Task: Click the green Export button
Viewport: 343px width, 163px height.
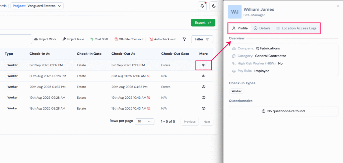Action: (203, 23)
